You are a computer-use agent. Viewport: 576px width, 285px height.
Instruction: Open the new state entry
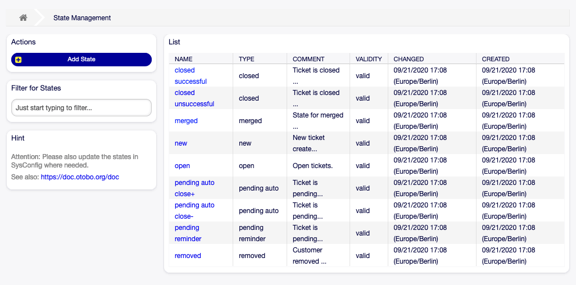click(x=181, y=143)
